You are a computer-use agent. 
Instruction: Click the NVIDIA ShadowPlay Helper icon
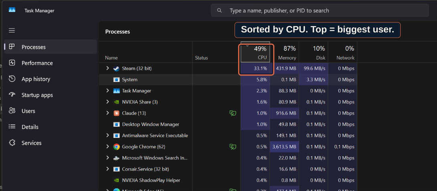pyautogui.click(x=117, y=180)
